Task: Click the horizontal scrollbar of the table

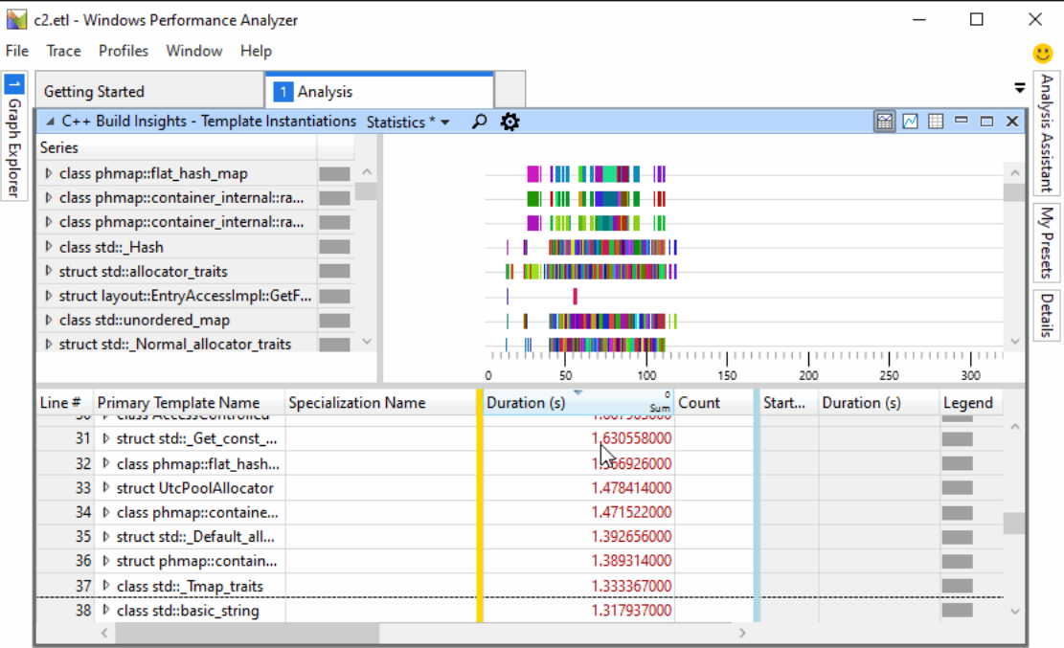Action: click(246, 633)
